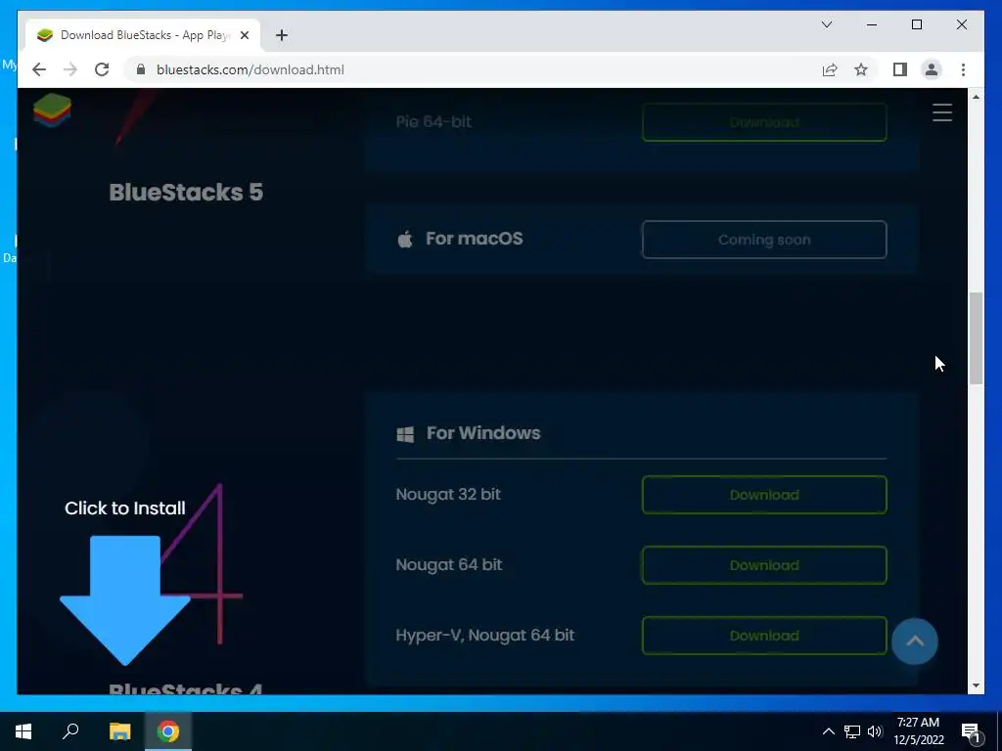
Task: Select the Download BlueStacks tab
Action: pos(143,35)
